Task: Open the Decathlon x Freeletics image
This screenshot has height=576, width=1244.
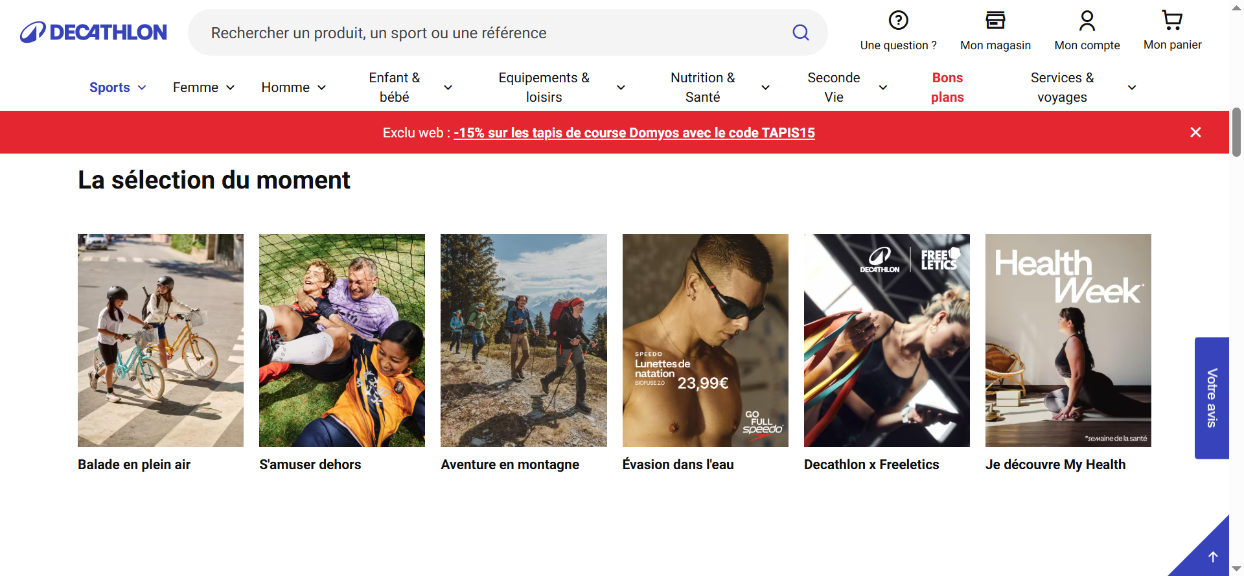Action: tap(887, 340)
